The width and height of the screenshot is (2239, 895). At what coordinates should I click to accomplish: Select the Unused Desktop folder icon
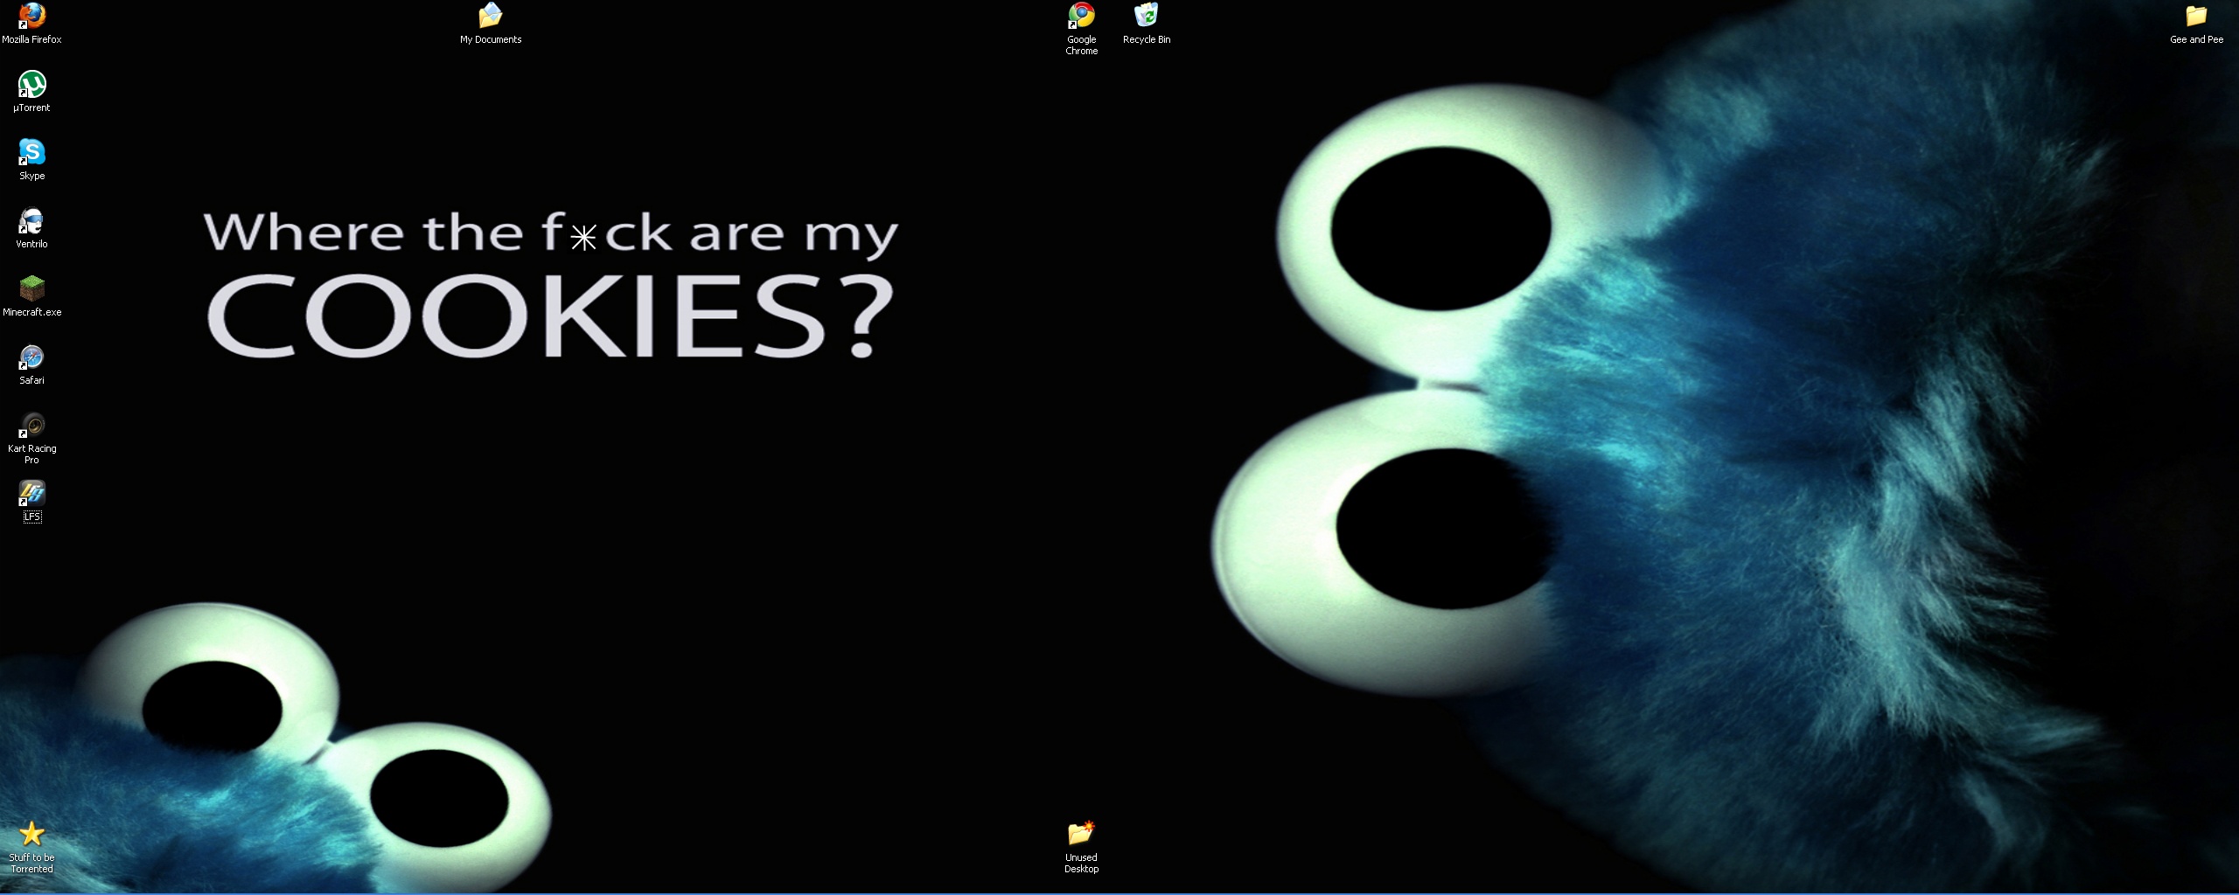pos(1082,834)
